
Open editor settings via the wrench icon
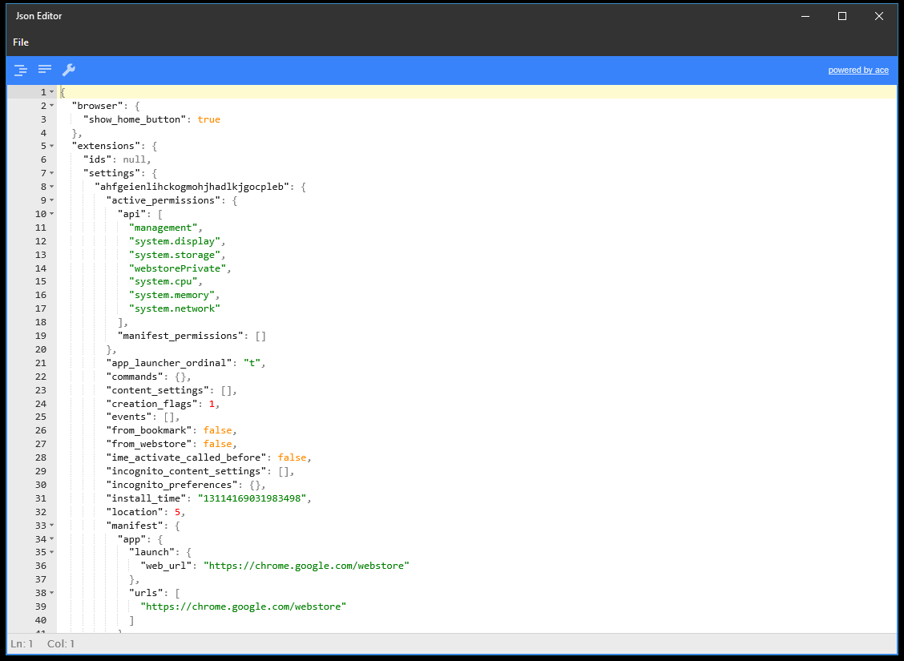(69, 70)
